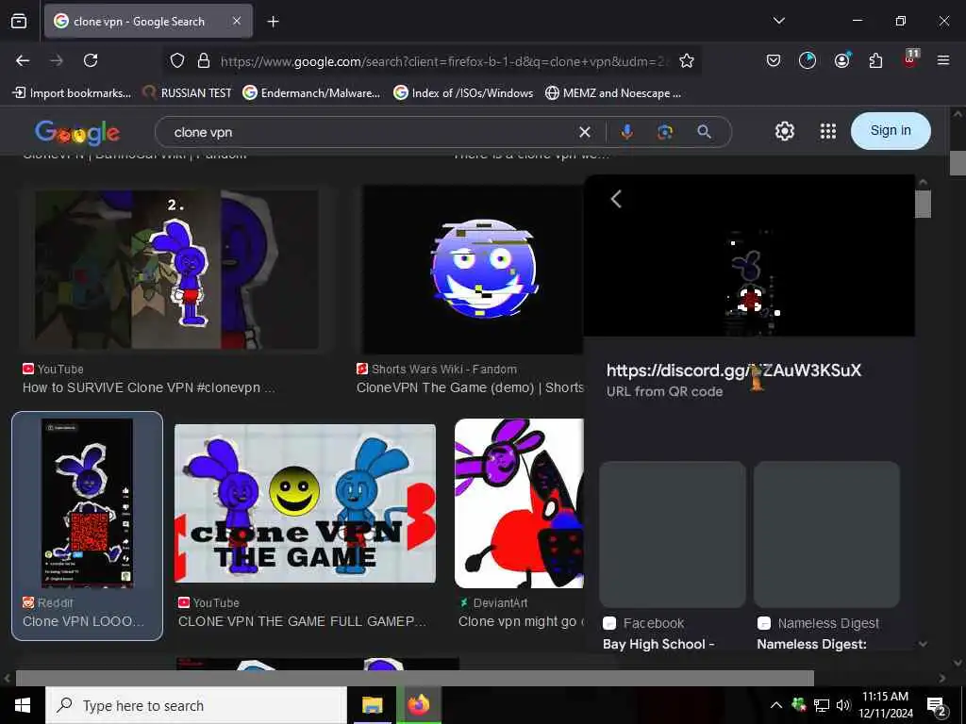Screen dimensions: 966x724
Task: Open MEMZ and Noescape bookmark
Action: click(x=613, y=93)
